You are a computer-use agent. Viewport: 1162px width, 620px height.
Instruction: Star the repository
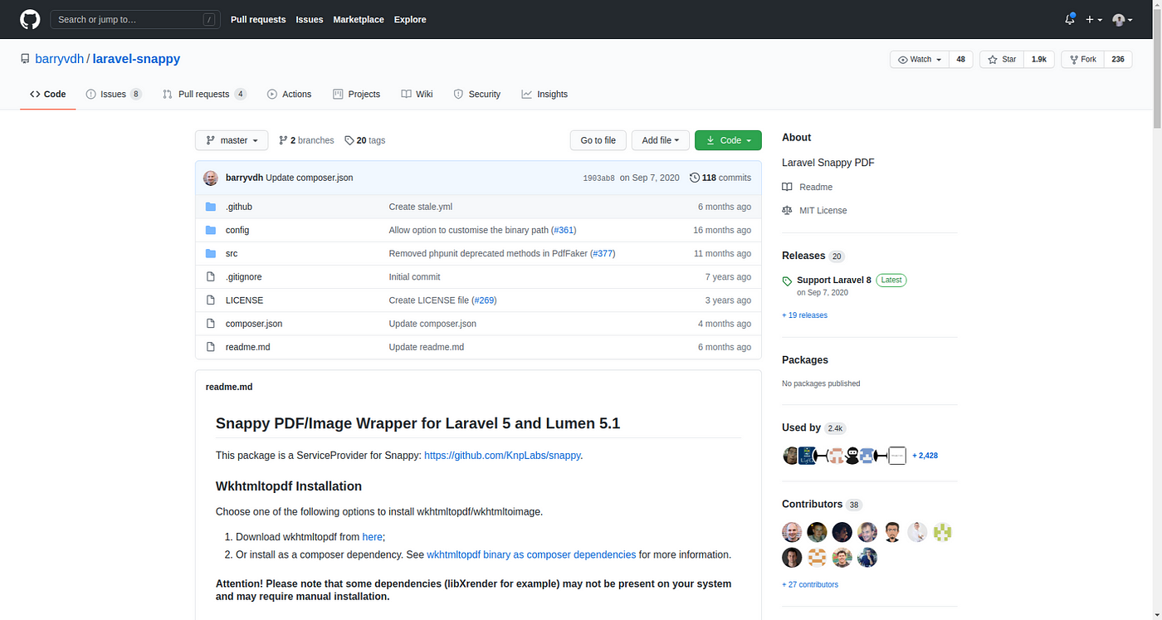pos(1002,60)
